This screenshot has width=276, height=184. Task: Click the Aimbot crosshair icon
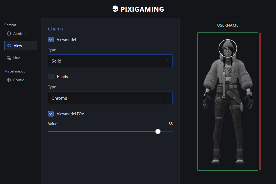click(9, 33)
